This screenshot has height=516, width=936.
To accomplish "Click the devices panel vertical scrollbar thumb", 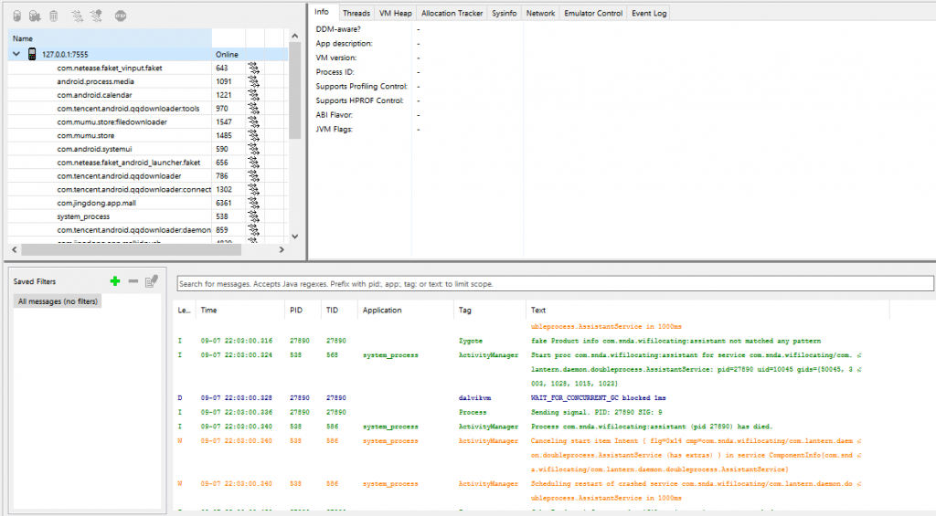I will pos(295,90).
